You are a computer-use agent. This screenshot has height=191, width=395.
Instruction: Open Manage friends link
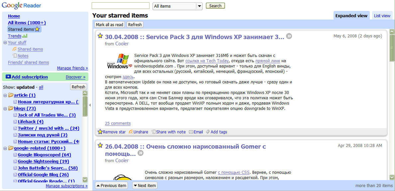point(72,68)
